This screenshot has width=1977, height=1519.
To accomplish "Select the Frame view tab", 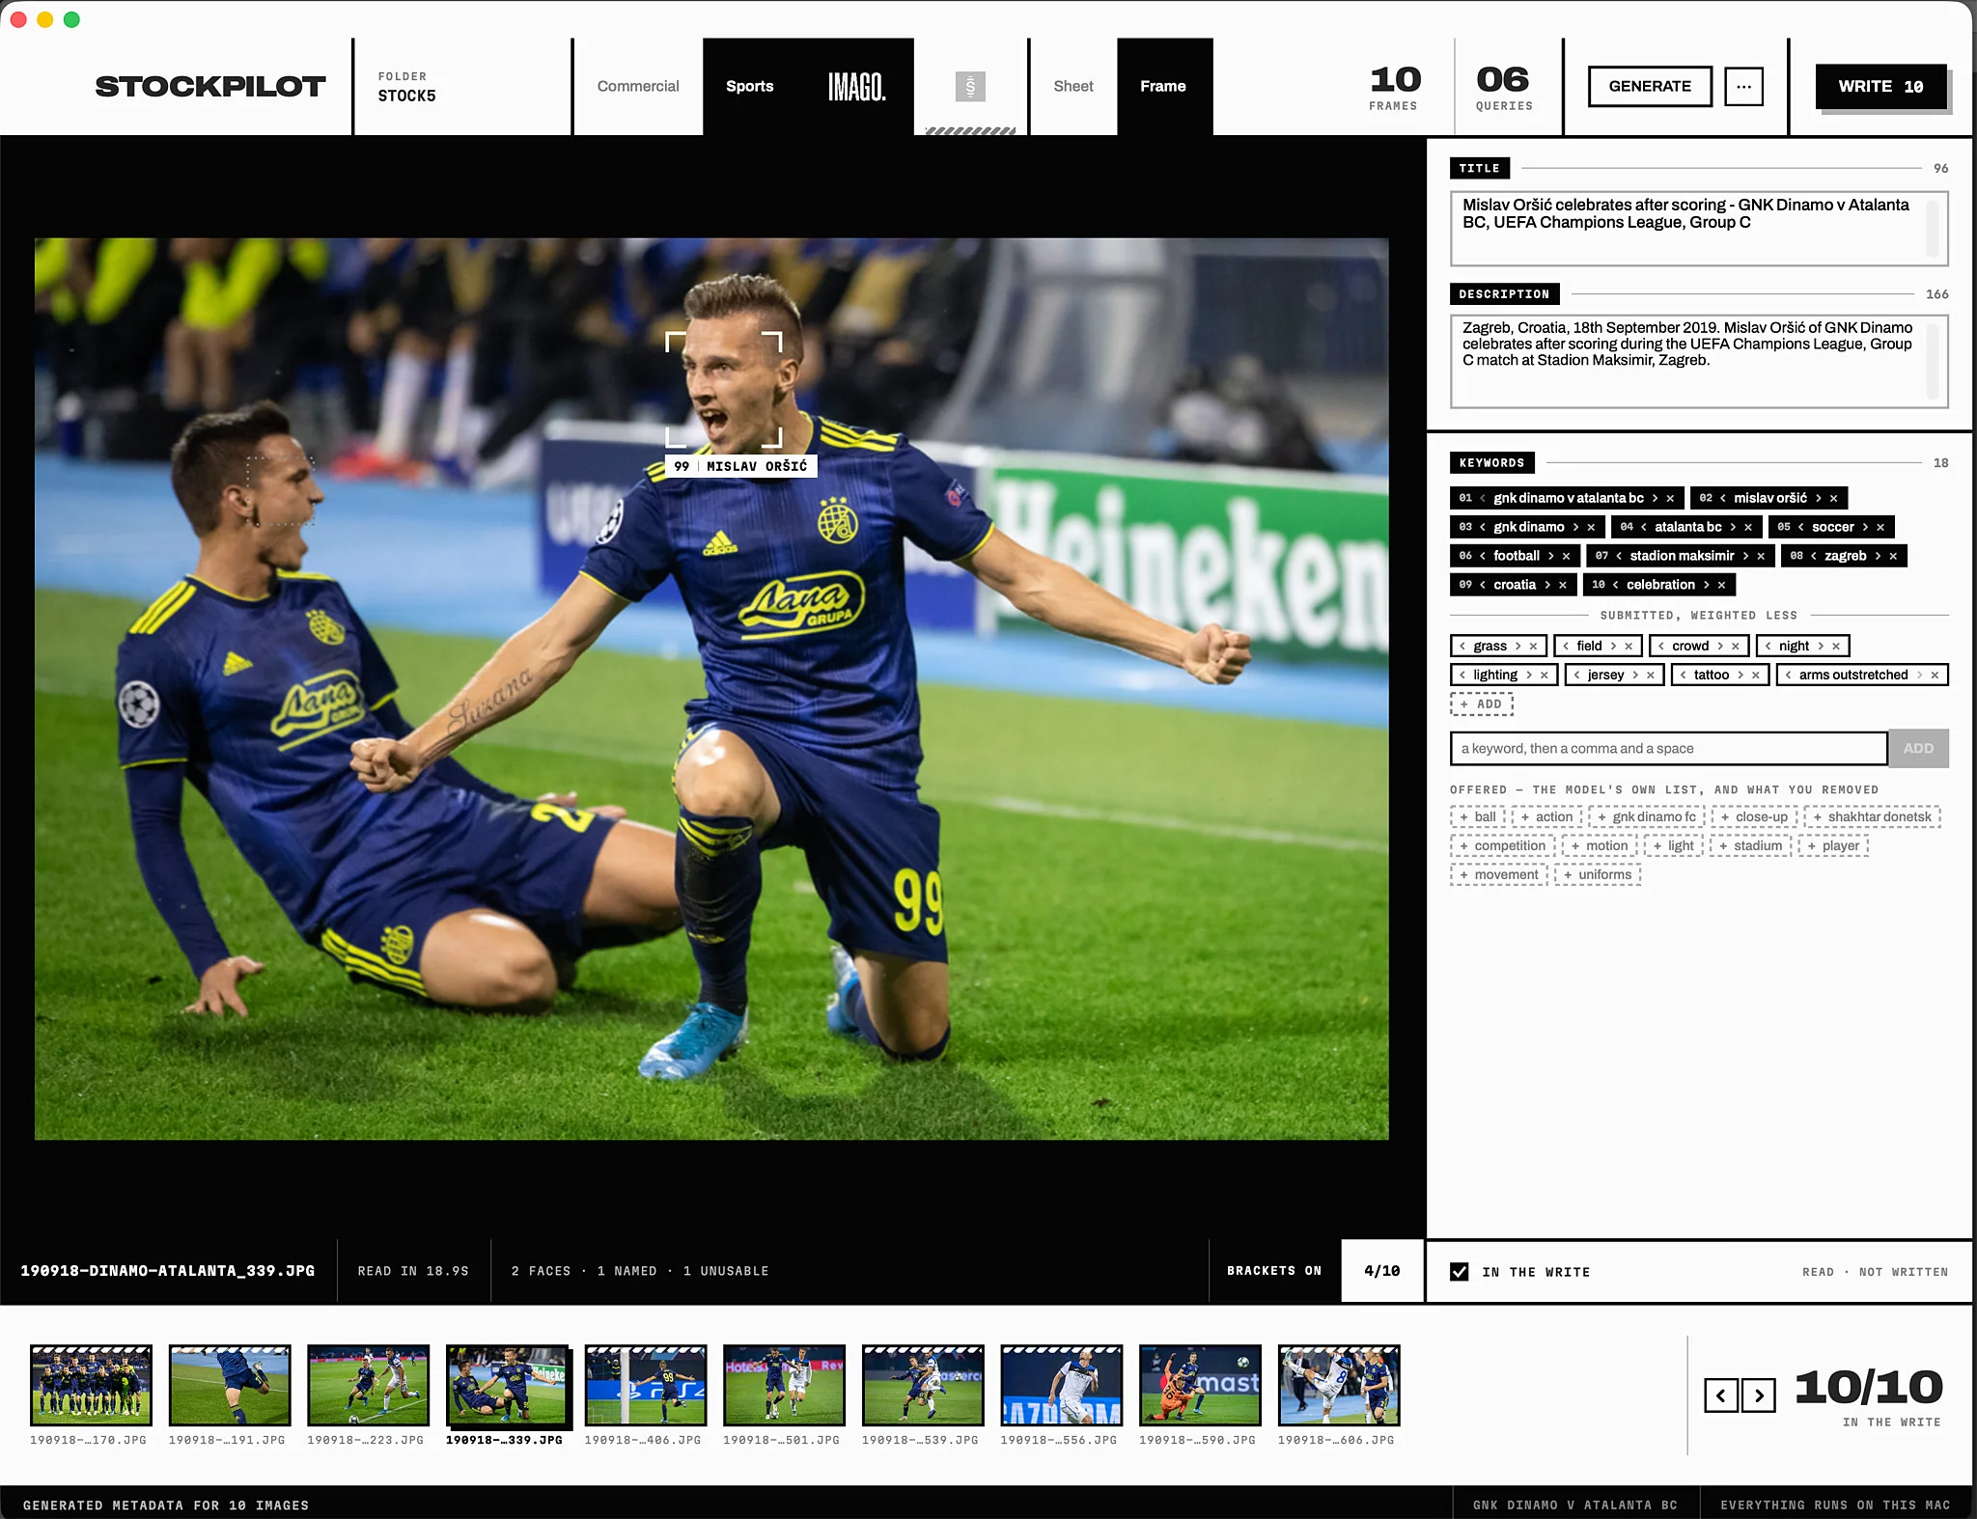I will 1164,86.
